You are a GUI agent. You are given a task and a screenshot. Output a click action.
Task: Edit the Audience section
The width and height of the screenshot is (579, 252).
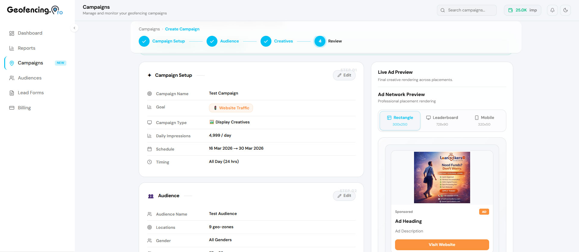[344, 196]
